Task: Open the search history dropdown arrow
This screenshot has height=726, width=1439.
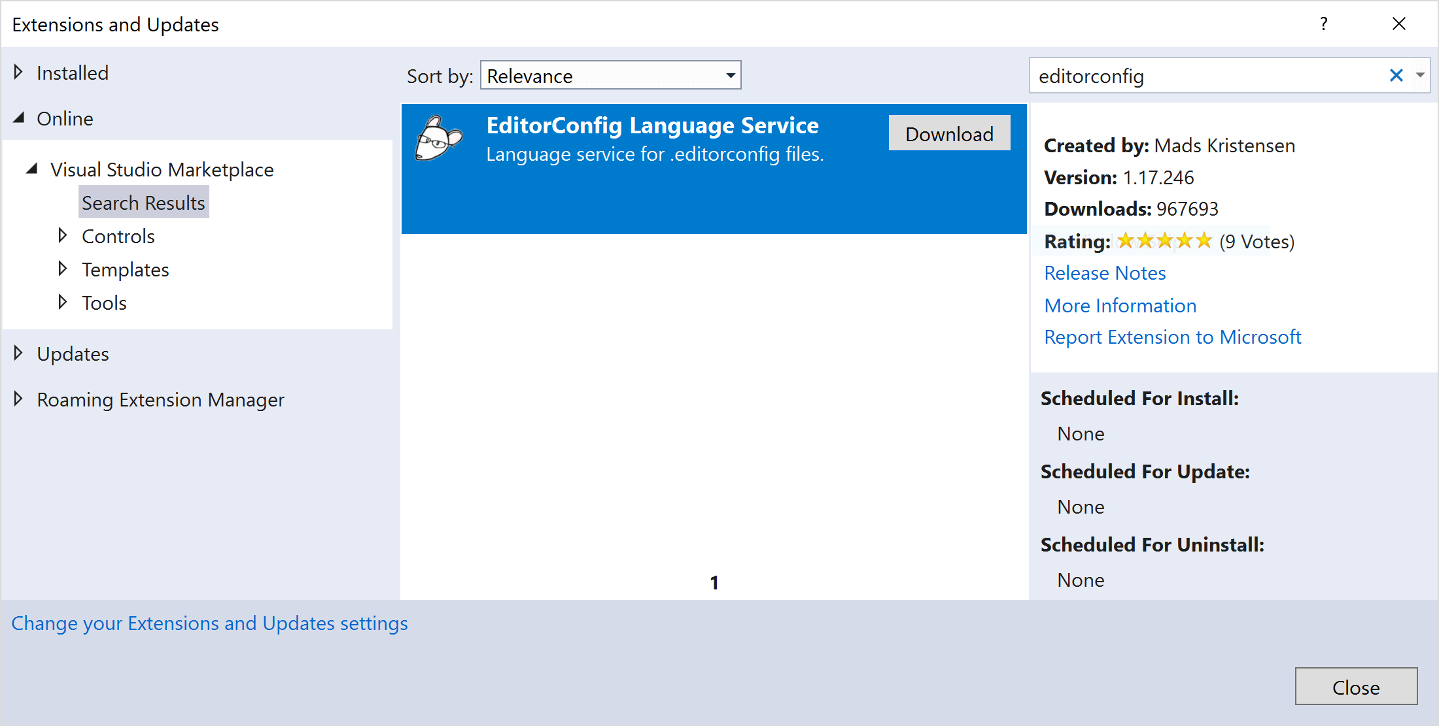Action: (x=1420, y=76)
